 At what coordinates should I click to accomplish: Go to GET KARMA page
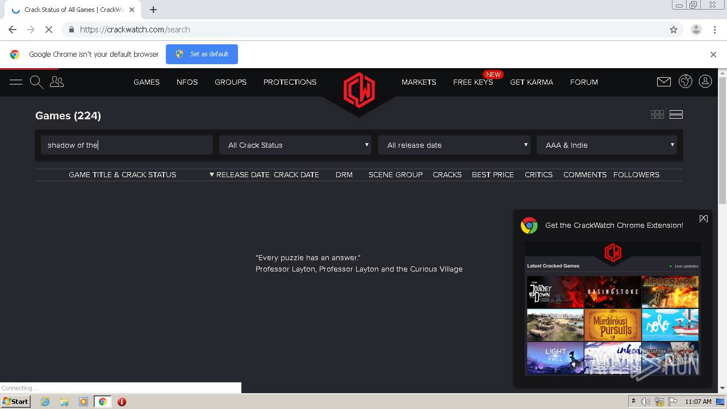point(532,82)
